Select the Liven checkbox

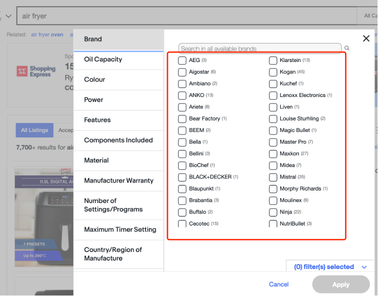[273, 107]
